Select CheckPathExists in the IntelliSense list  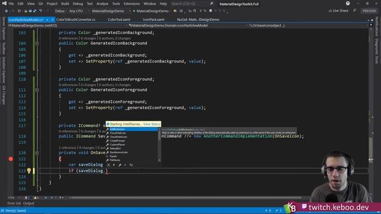(132, 137)
